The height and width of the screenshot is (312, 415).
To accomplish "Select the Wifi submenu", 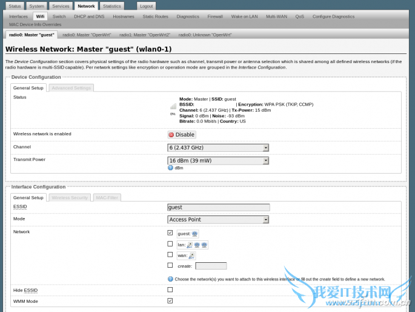I will tap(40, 16).
